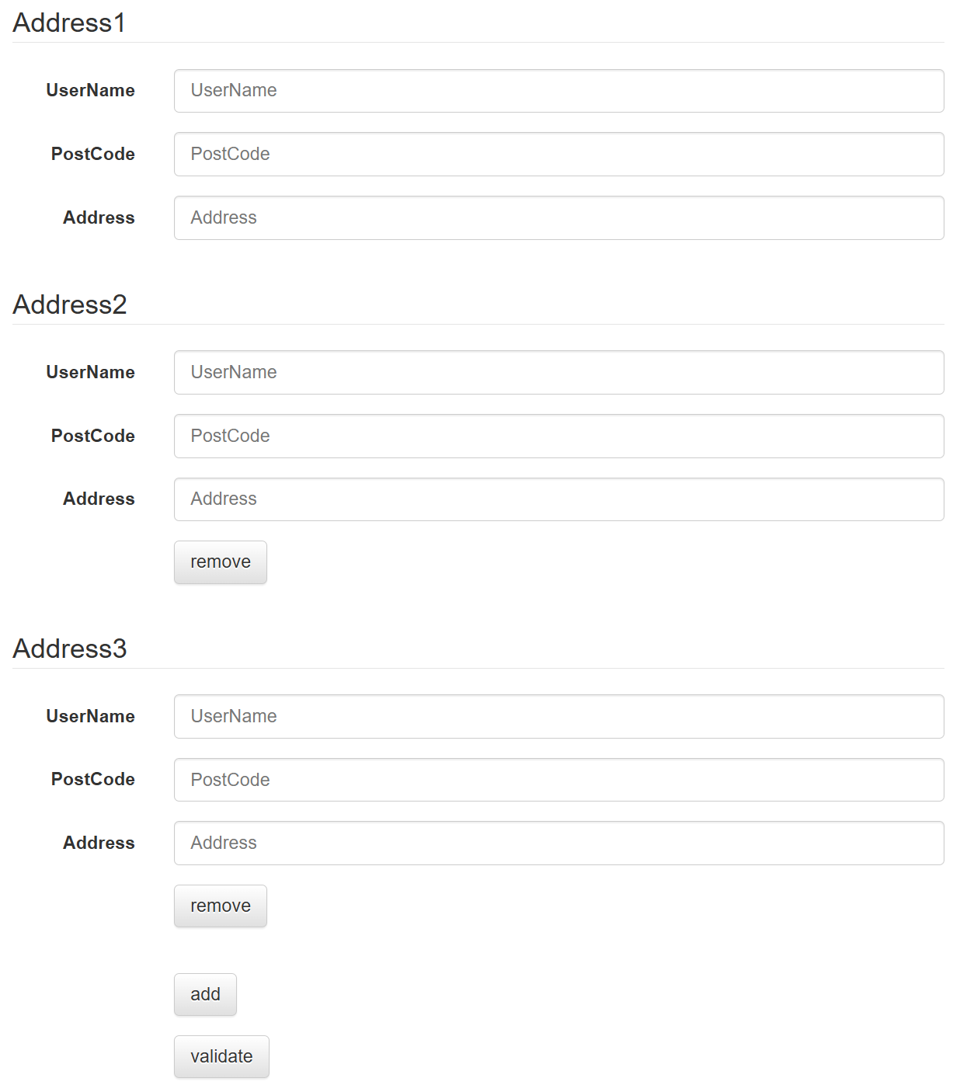Focus the PostCode input in Address3
Screen dimensions: 960x1092
point(558,780)
